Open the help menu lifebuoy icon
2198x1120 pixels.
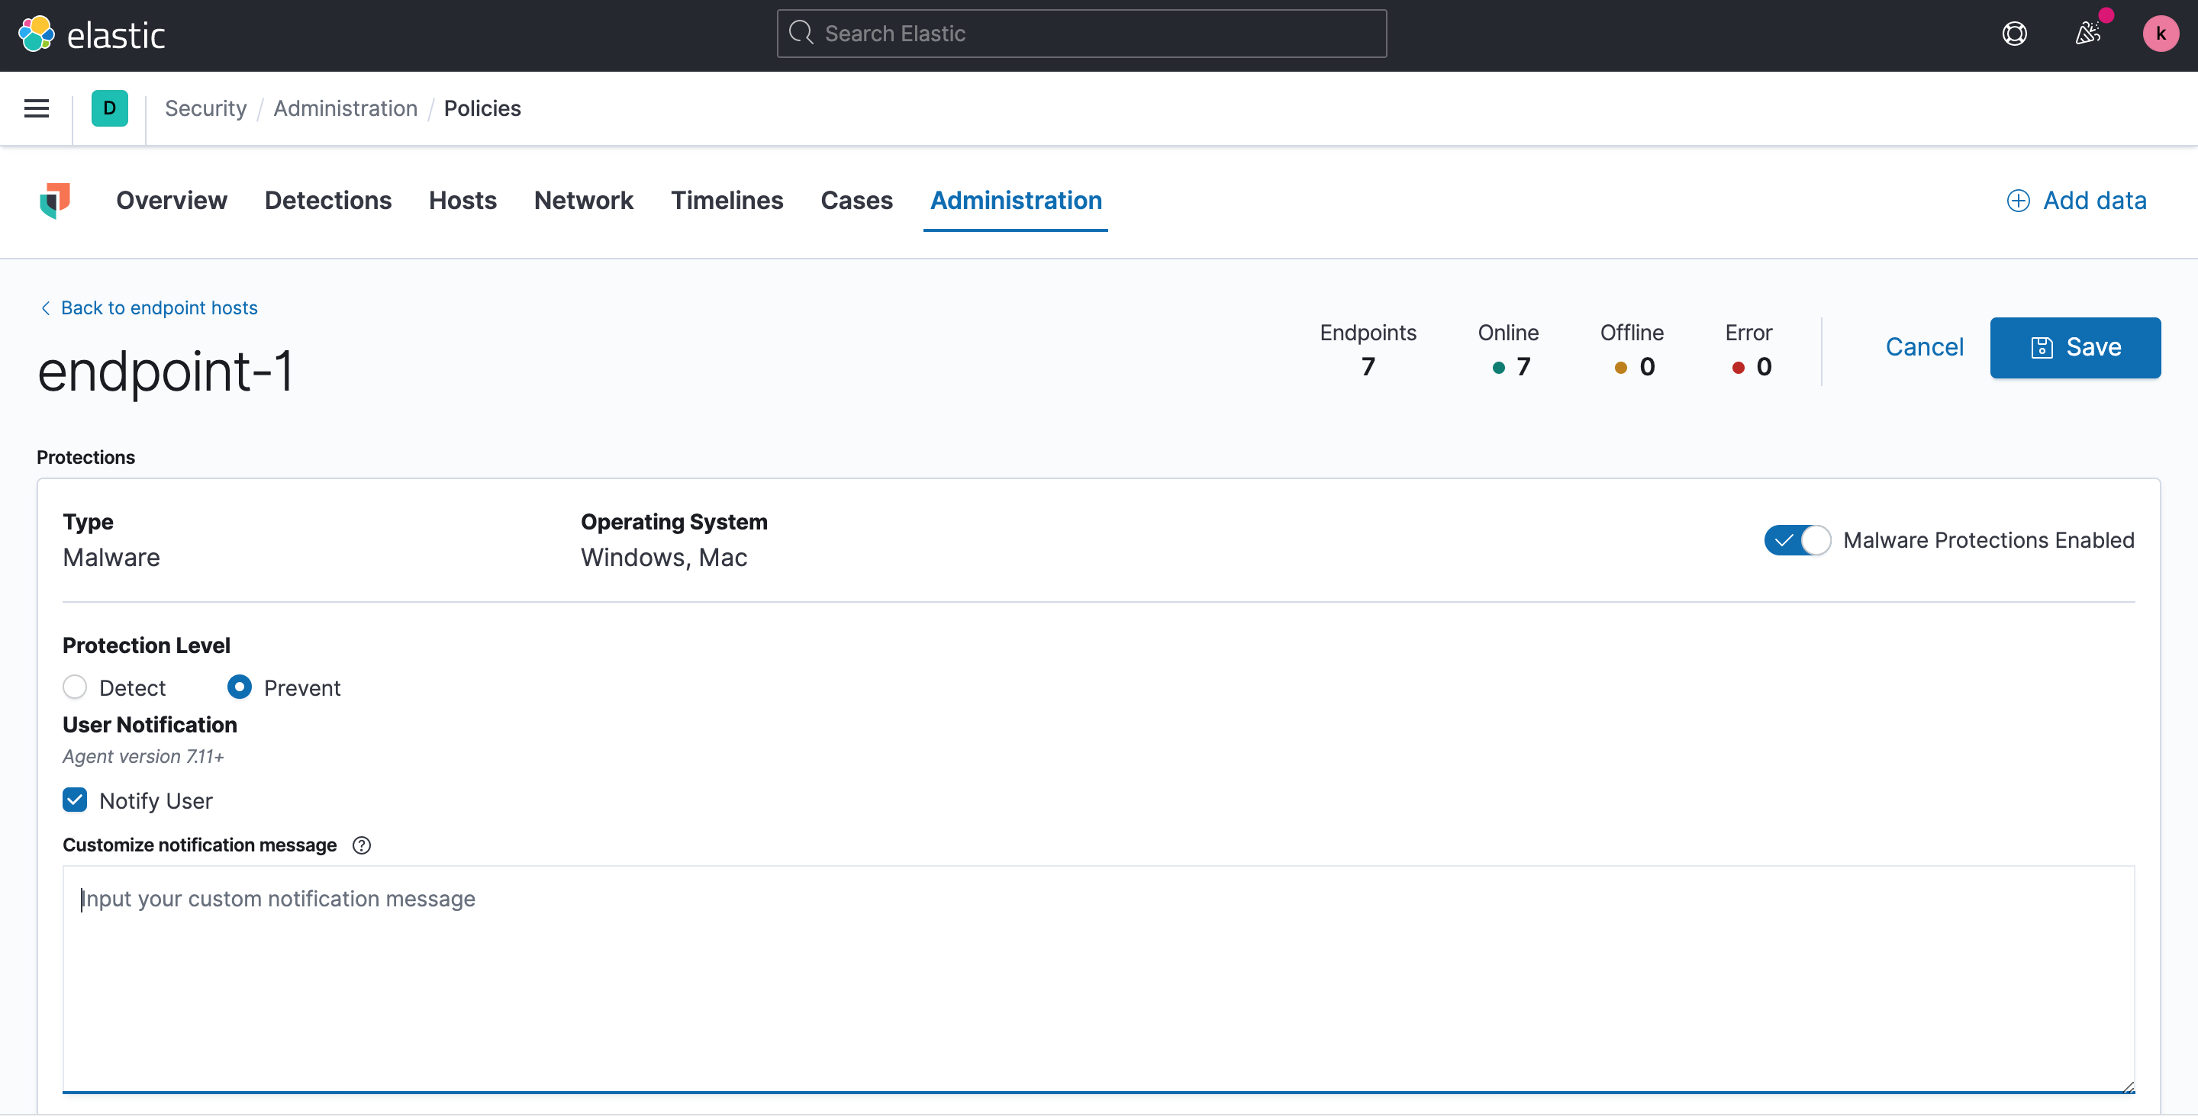click(x=2015, y=34)
